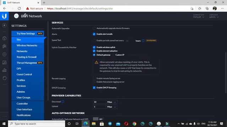
Task: Select the Default gateway radio button
Action: [x=94, y=55]
